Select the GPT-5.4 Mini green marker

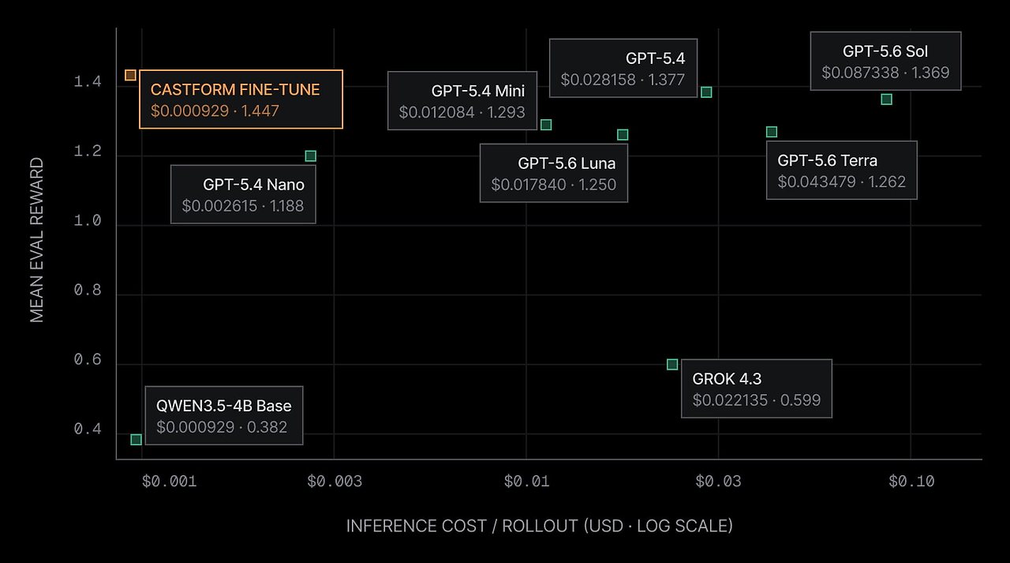546,125
